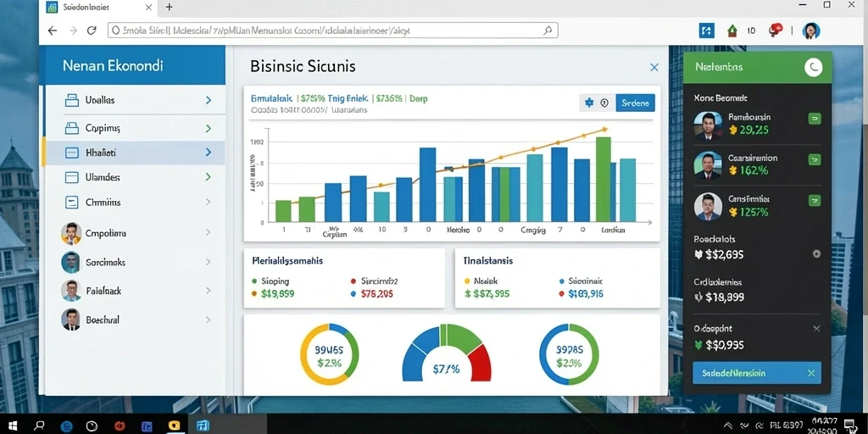This screenshot has height=434, width=868.
Task: Click the tallest green bar in the chart
Action: pyautogui.click(x=603, y=180)
